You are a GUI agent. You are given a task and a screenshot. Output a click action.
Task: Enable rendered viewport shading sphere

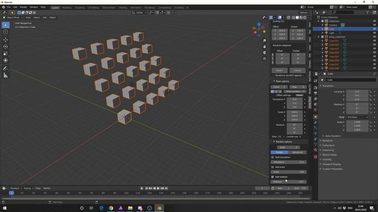[x=305, y=17]
